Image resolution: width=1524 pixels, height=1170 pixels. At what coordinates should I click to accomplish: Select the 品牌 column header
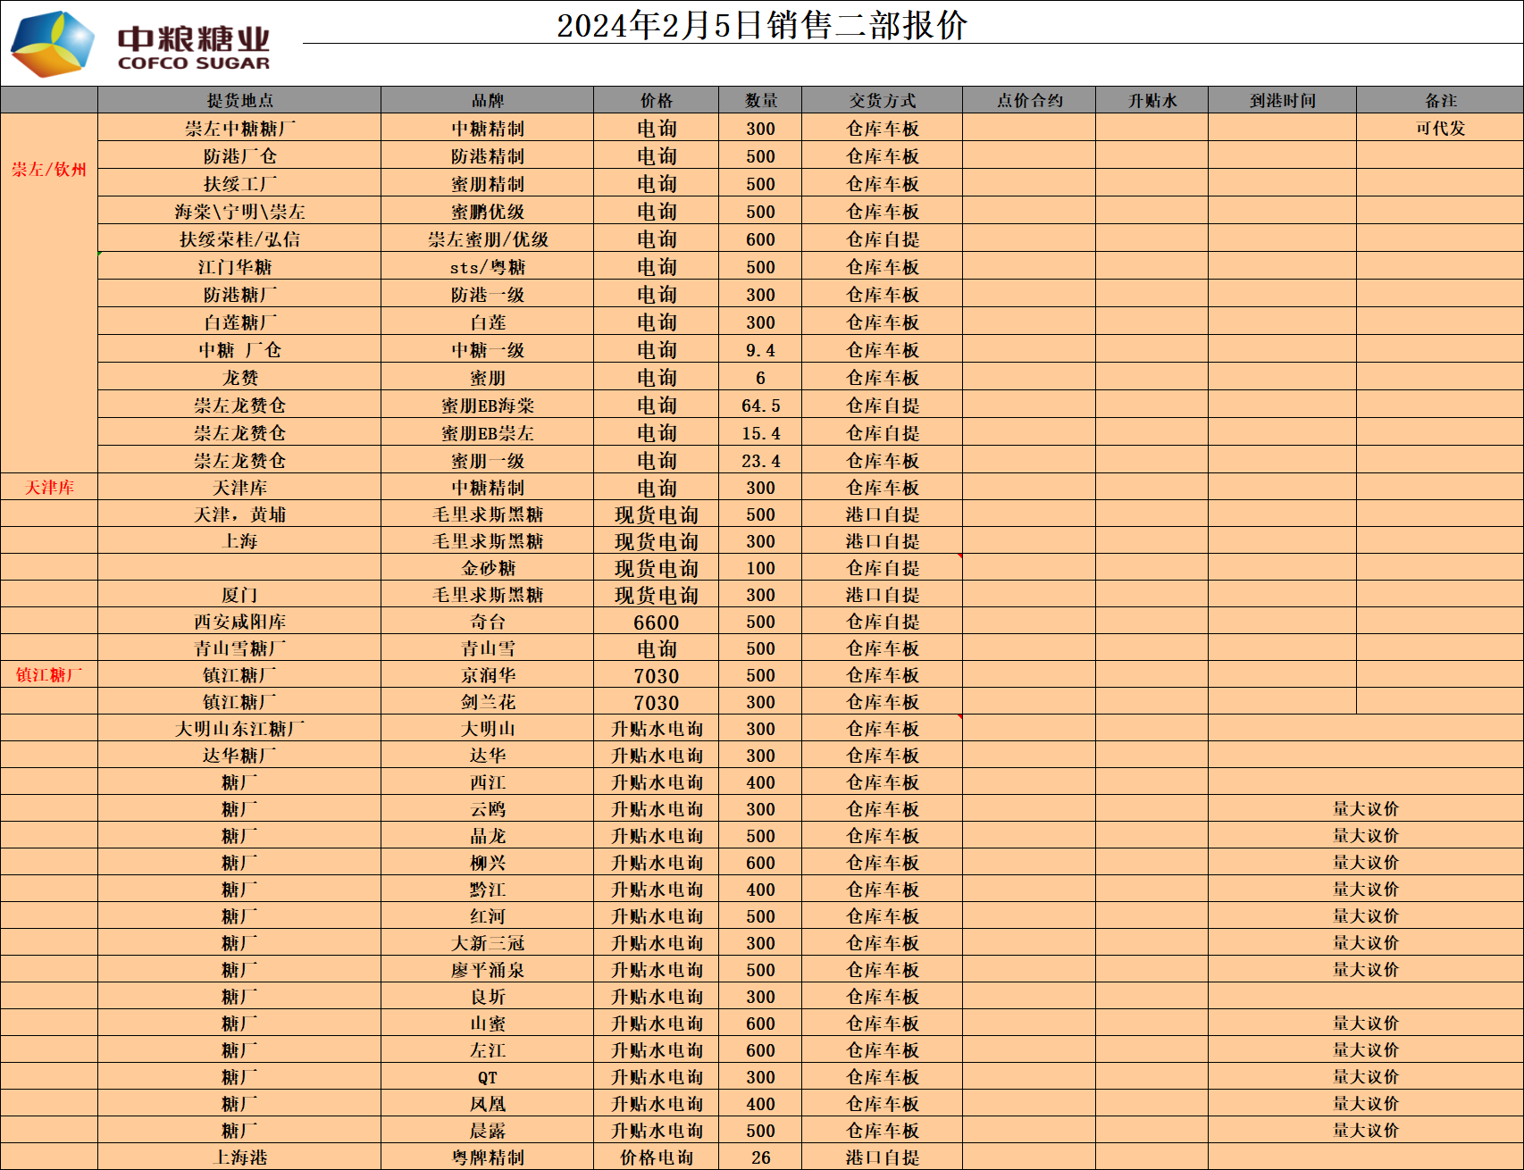pyautogui.click(x=487, y=100)
